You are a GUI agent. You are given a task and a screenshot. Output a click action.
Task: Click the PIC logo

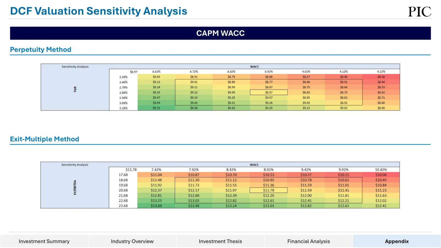pos(420,12)
